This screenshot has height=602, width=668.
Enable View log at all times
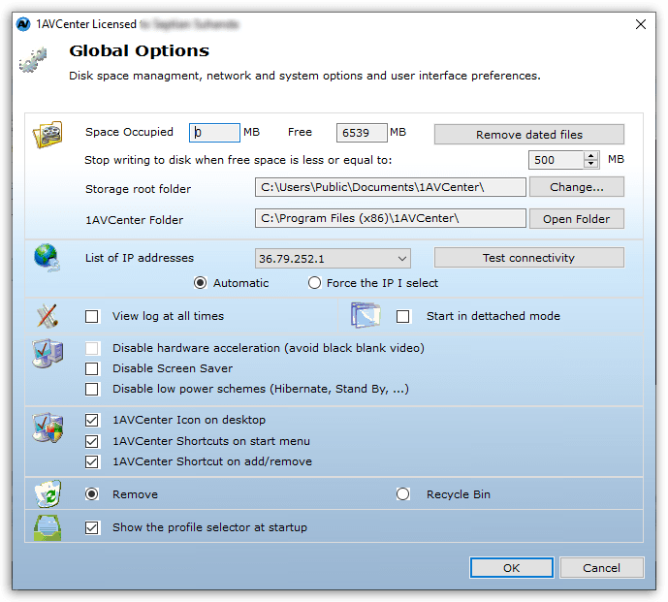click(x=91, y=317)
